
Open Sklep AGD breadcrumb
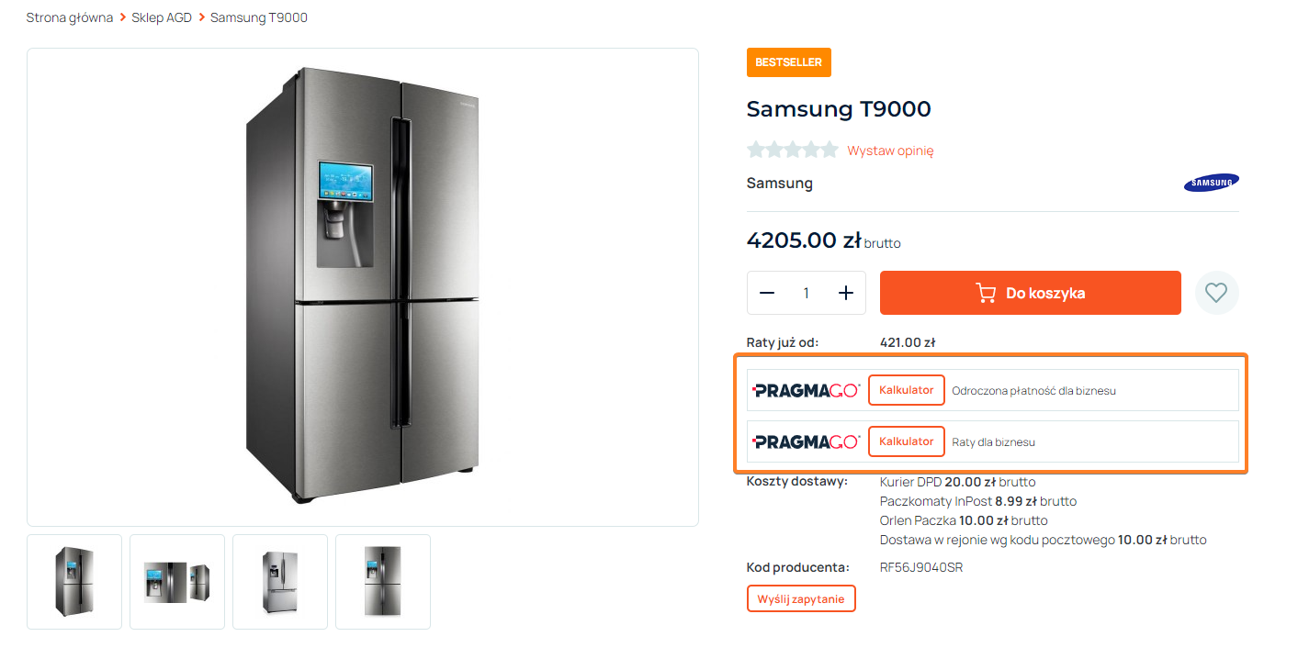click(162, 17)
